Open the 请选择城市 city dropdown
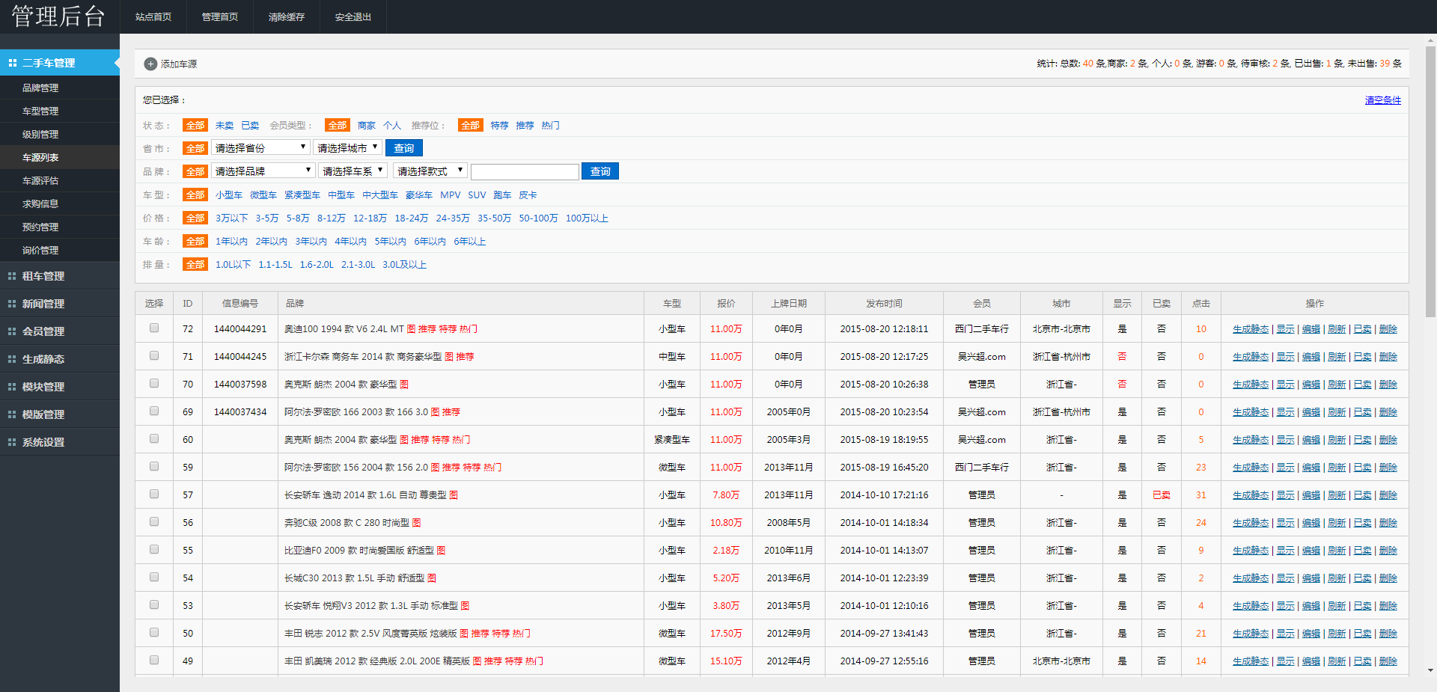The image size is (1437, 692). point(348,148)
